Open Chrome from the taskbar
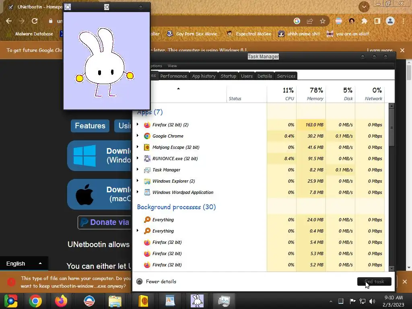 tap(35, 301)
